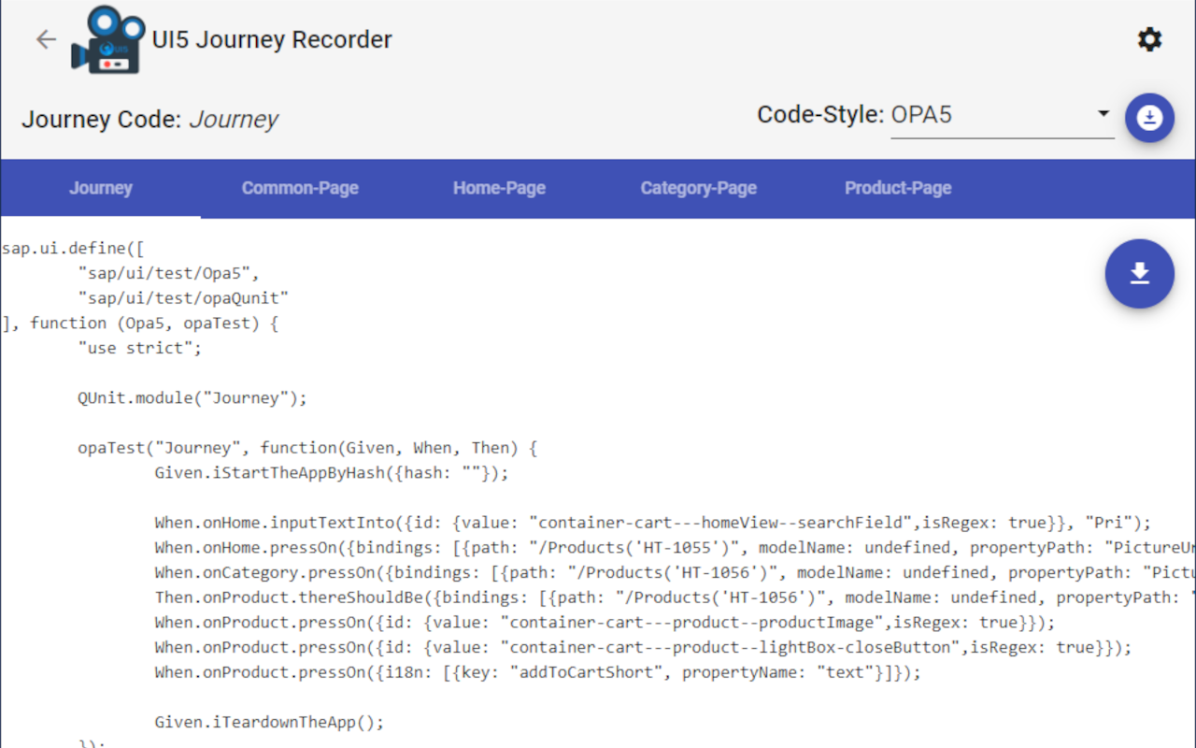Switch to the Common-Page tab
Viewport: 1196px width, 748px height.
click(x=300, y=188)
